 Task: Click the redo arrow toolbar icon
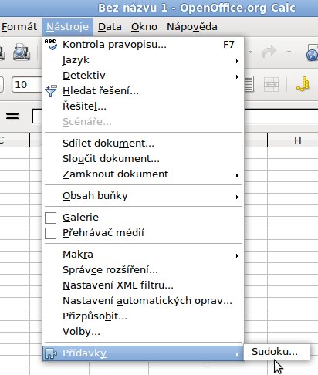(x=269, y=52)
